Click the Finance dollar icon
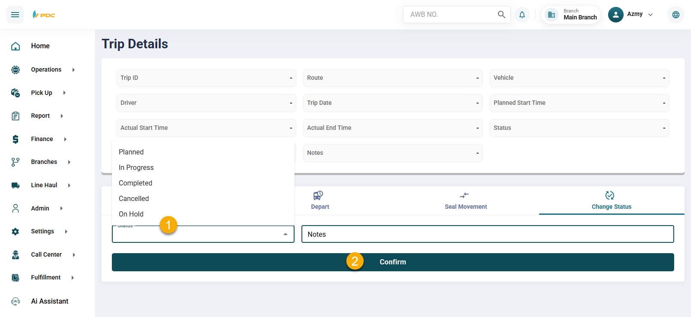The width and height of the screenshot is (691, 317). [x=16, y=139]
